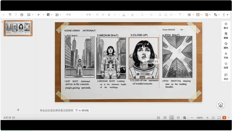Open the 颜色 (Color) side panel
232x131 pixels.
point(226,45)
